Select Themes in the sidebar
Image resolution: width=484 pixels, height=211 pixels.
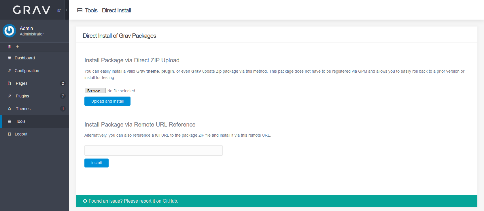coord(34,109)
